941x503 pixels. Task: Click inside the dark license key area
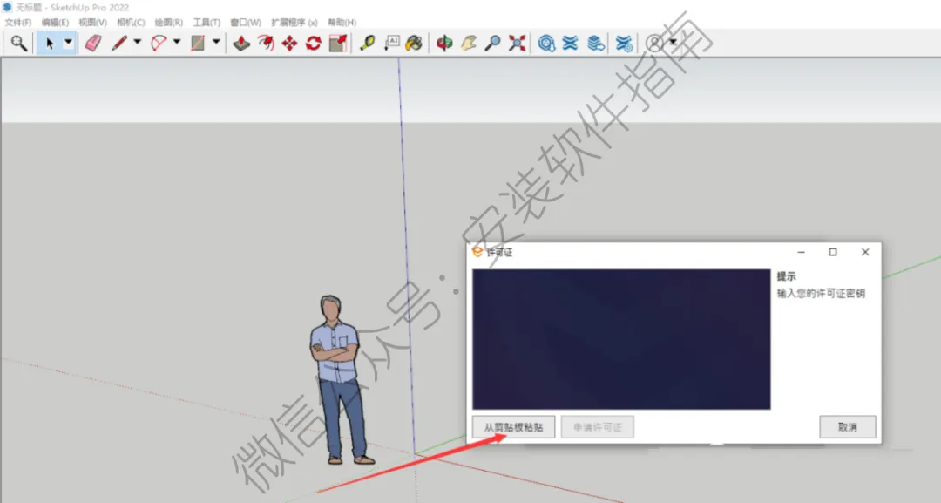pyautogui.click(x=621, y=339)
